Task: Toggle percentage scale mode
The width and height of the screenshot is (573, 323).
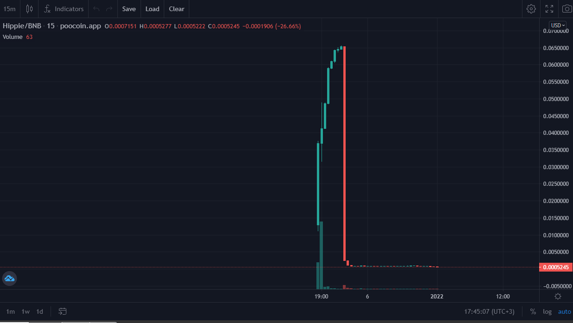Action: [533, 311]
